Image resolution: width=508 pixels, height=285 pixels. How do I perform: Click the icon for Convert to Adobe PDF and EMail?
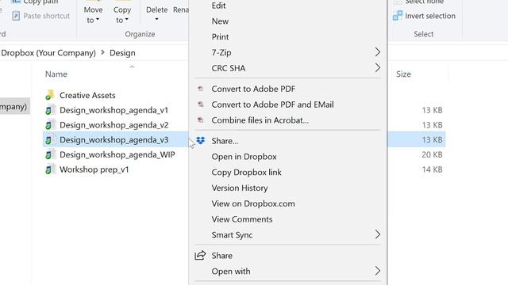(201, 104)
